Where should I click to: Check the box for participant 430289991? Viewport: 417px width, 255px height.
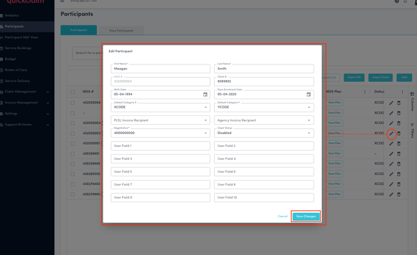tap(73, 153)
